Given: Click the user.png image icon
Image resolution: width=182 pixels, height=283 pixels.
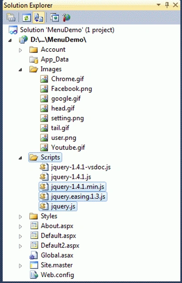Looking at the screenshot, I should pyautogui.click(x=44, y=138).
